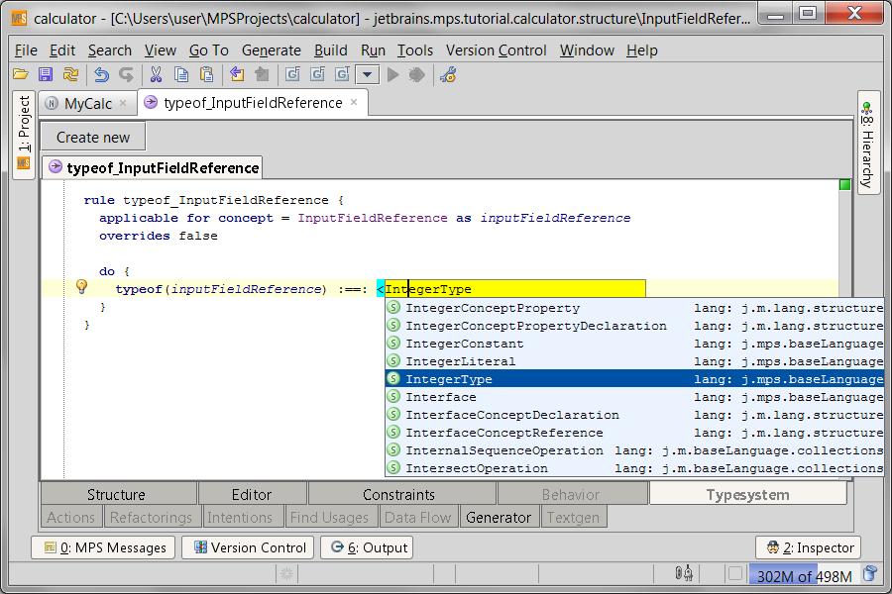The image size is (892, 594).
Task: Choose IntegerConceptProperty from completion list
Action: click(x=634, y=308)
